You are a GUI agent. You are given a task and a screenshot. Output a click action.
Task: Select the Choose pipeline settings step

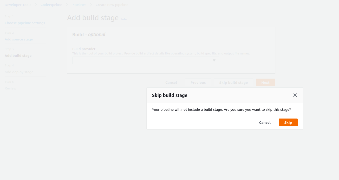pyautogui.click(x=25, y=23)
